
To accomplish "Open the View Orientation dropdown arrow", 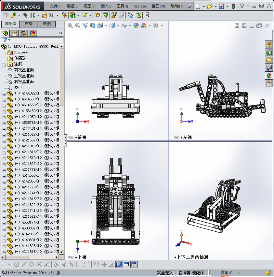I will (x=106, y=26).
